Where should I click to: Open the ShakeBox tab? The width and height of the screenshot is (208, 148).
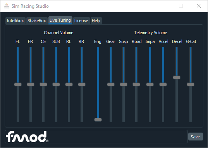coord(37,21)
